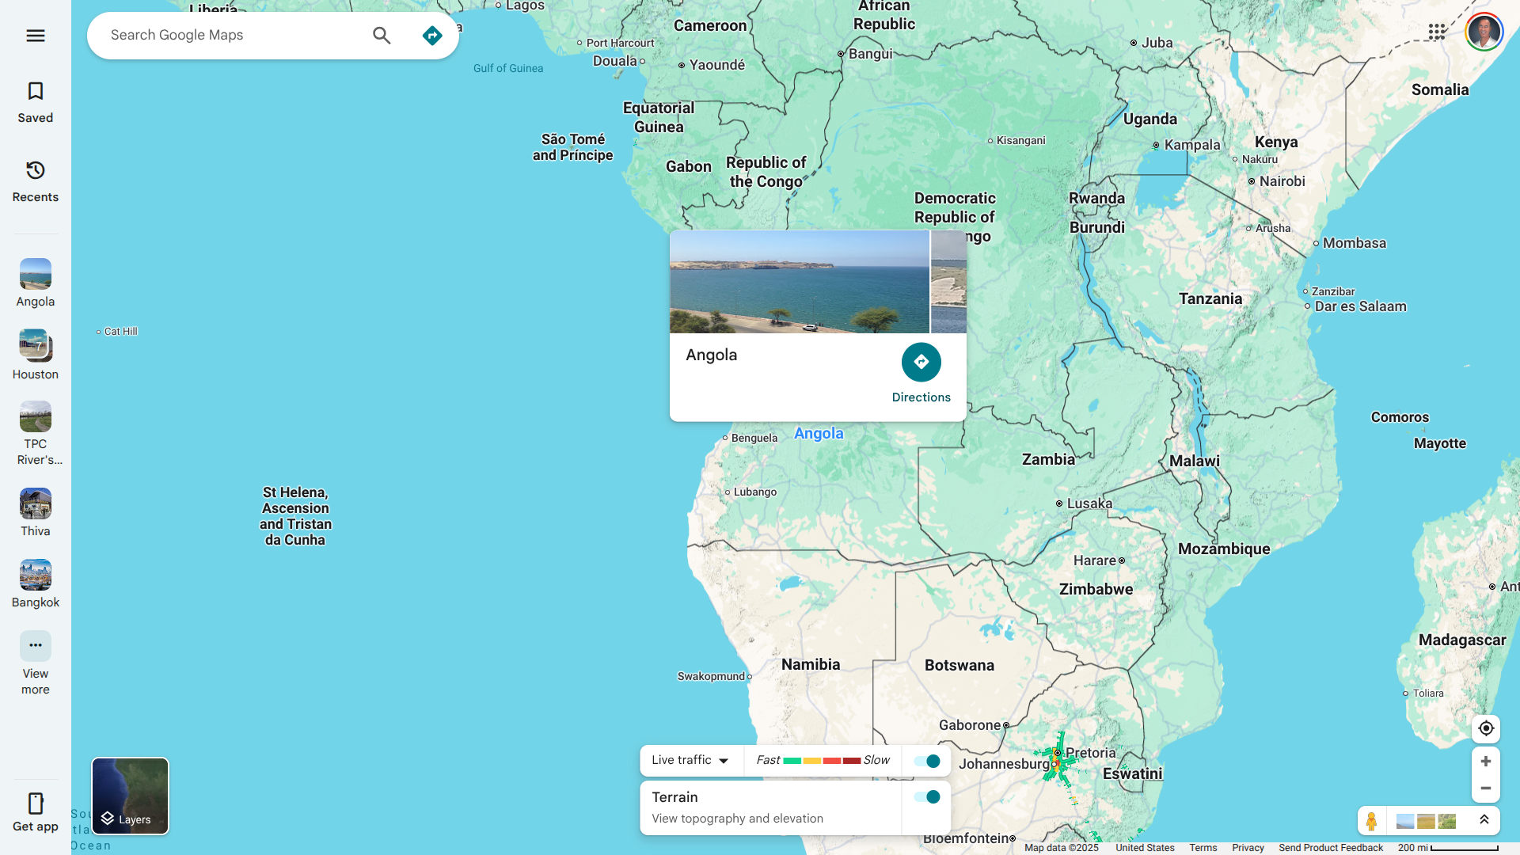This screenshot has height=855, width=1520.
Task: Click Directions on Angola card
Action: point(921,363)
